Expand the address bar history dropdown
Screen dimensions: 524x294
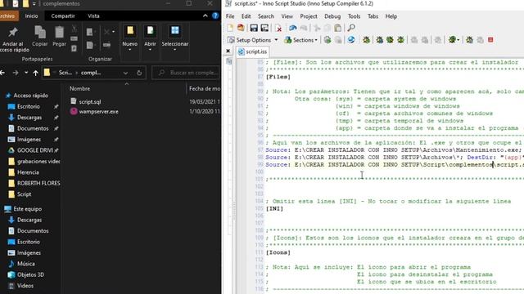tap(125, 73)
